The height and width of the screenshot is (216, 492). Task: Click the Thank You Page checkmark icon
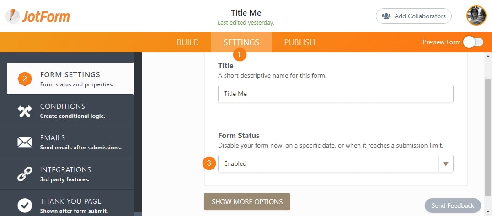25,205
